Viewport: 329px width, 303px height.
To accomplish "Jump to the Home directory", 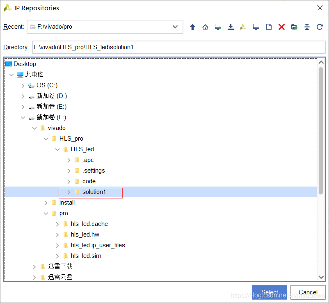I will coord(205,27).
